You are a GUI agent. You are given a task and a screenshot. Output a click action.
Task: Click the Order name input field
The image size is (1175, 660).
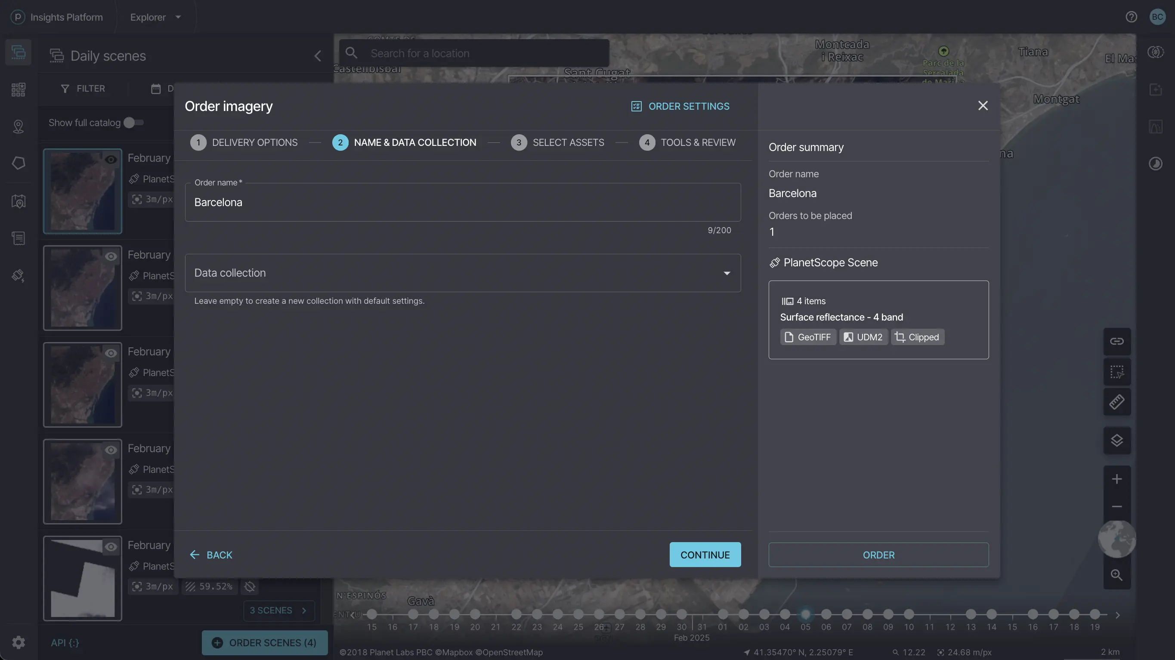tap(463, 202)
